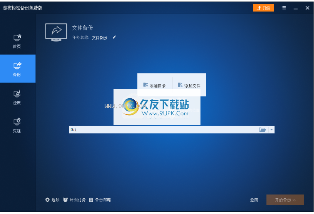Click the 开始备份 start backup button
Viewport: 314px width, 214px height.
(285, 200)
